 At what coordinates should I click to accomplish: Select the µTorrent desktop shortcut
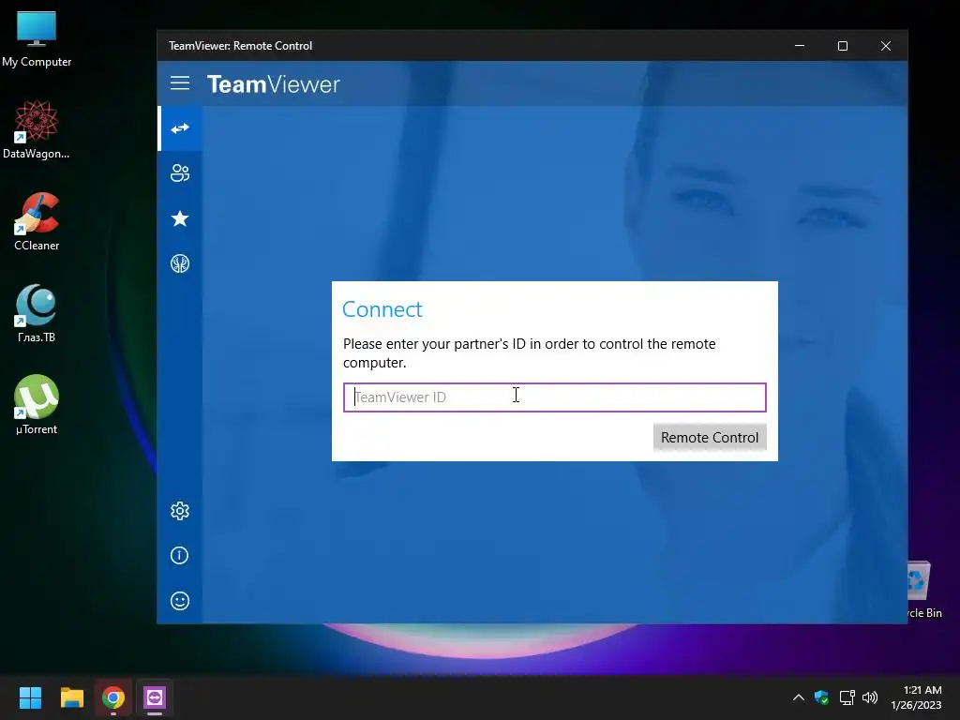[x=37, y=405]
